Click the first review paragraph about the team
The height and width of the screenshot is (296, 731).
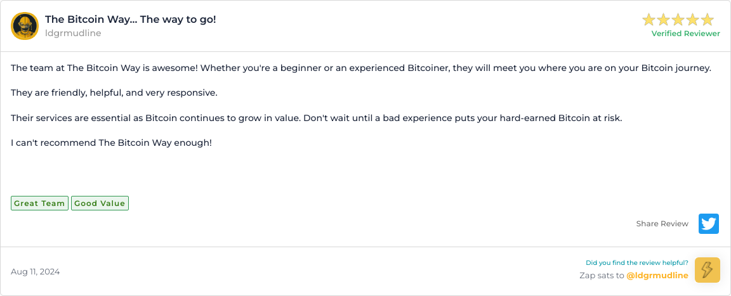[x=361, y=68]
